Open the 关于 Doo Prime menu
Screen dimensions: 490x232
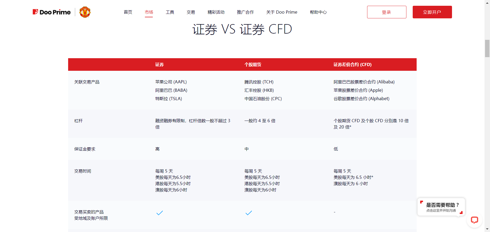(282, 12)
